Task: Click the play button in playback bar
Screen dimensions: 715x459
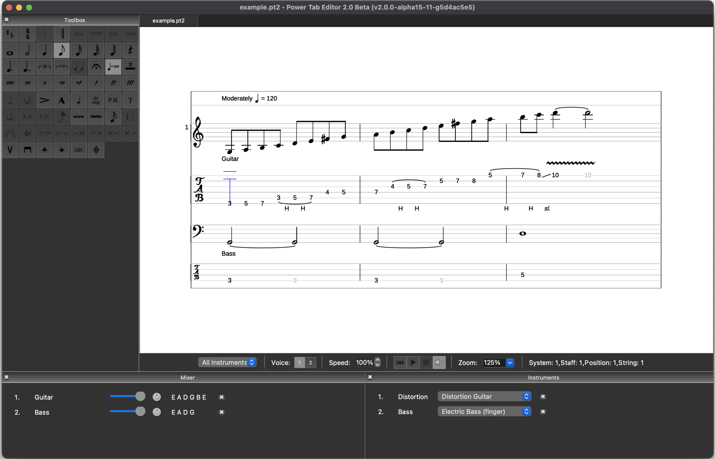Action: 413,362
